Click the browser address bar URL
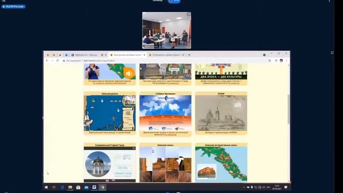 [x=99, y=61]
